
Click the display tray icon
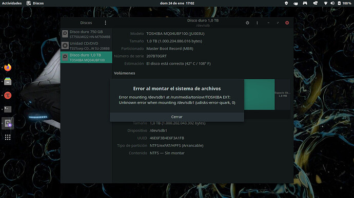point(316,3)
